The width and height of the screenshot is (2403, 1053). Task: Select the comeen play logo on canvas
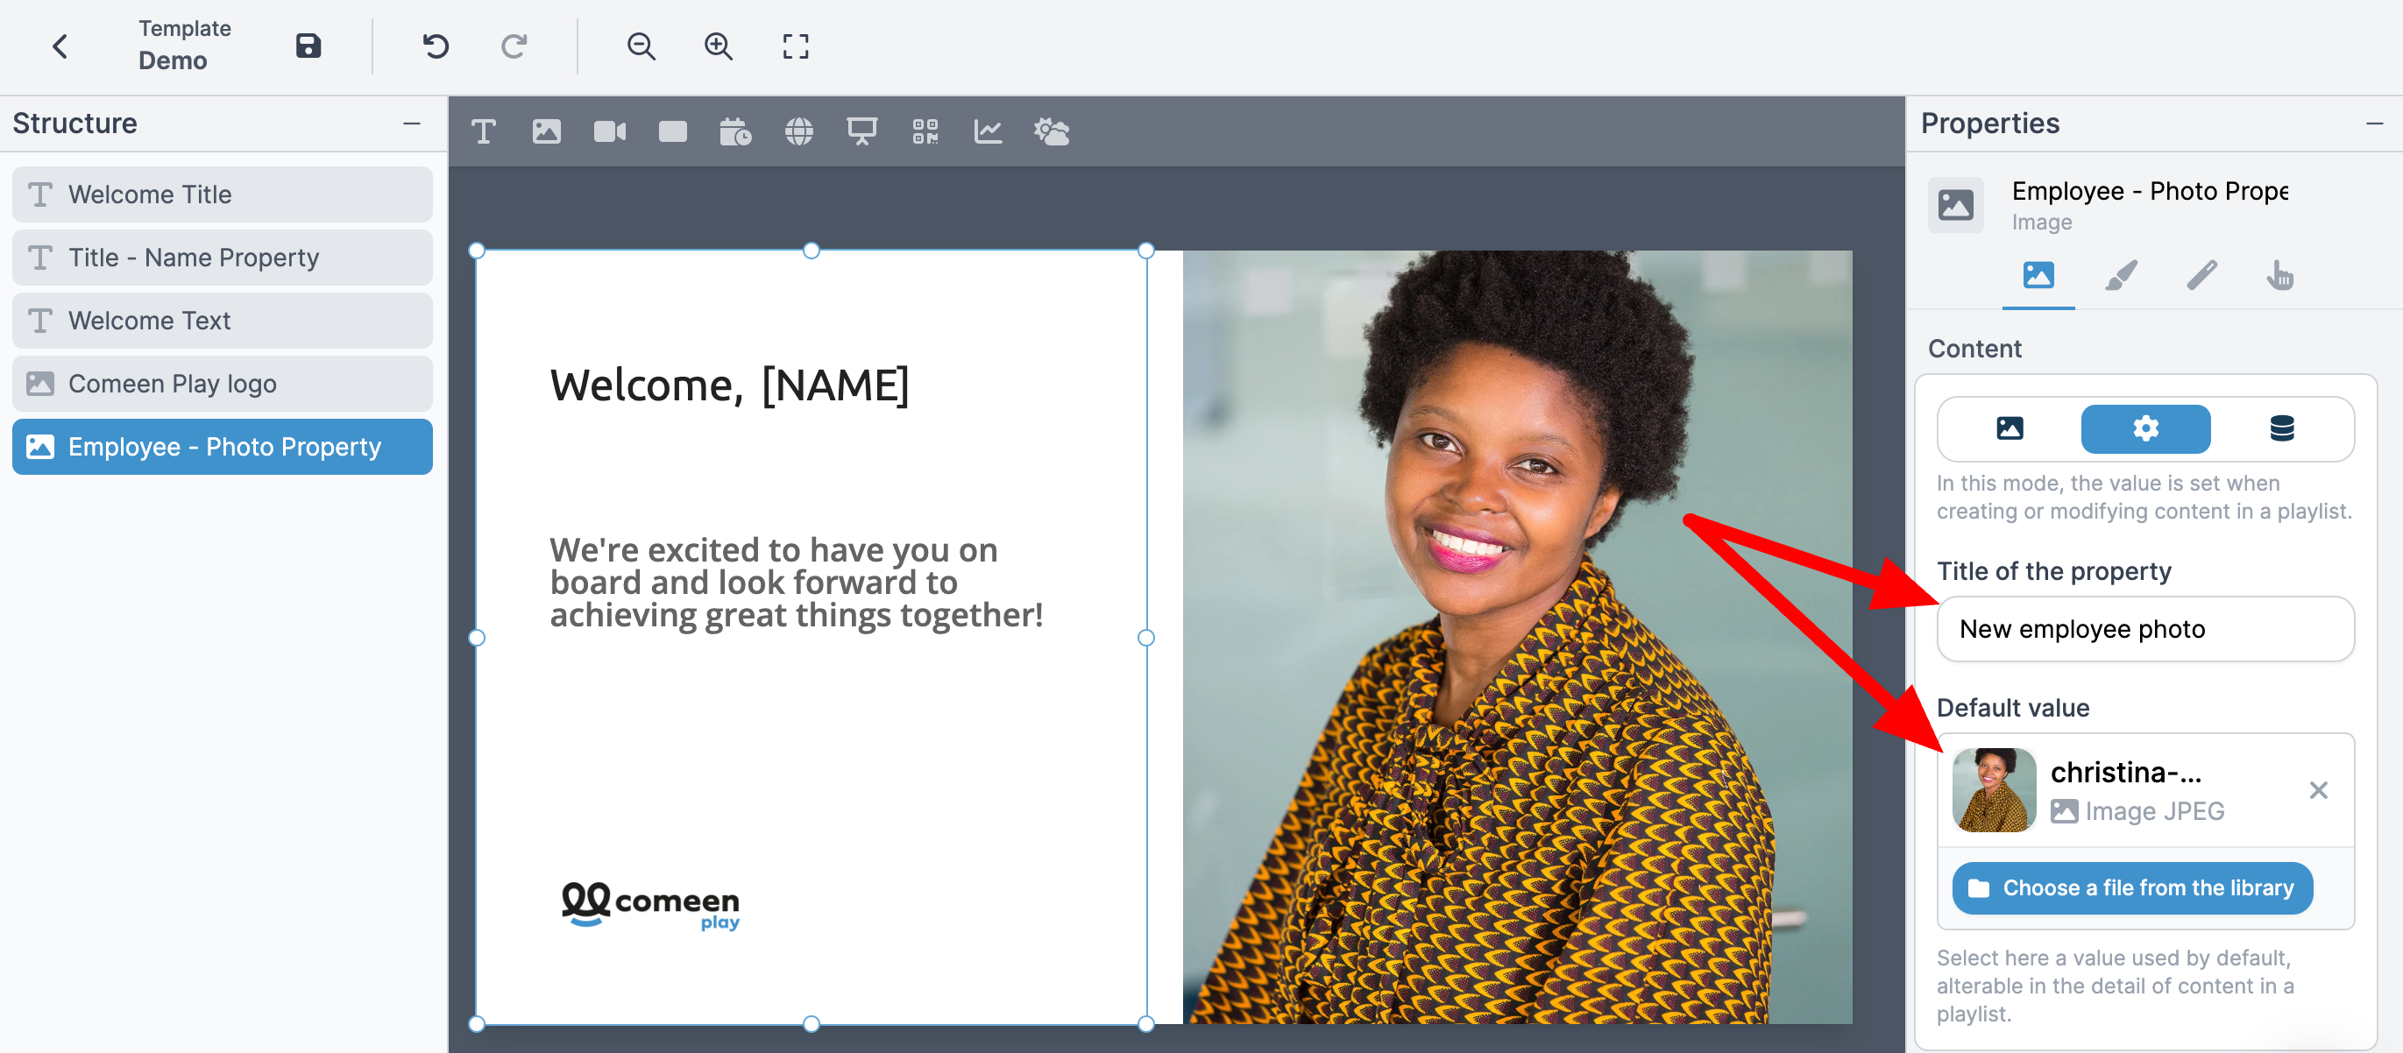coord(650,905)
